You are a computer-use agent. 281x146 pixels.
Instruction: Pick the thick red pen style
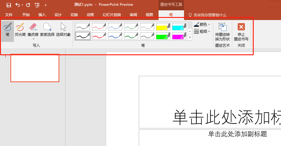(99, 36)
